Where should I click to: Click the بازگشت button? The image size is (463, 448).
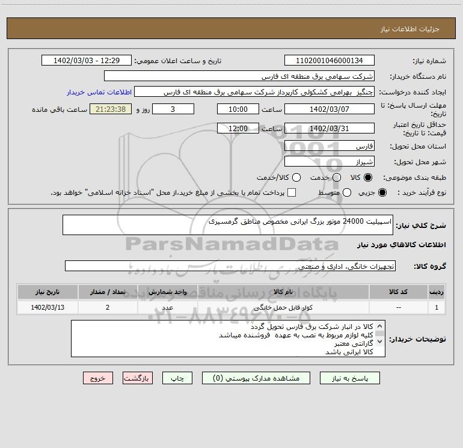138,378
